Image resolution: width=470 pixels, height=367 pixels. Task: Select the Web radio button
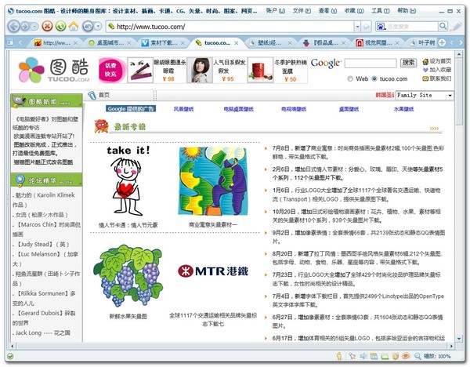click(x=350, y=78)
